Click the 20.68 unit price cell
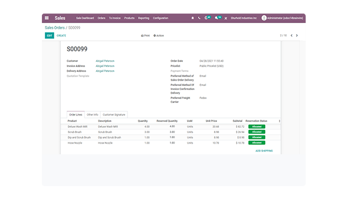348x212 pixels. (216, 127)
